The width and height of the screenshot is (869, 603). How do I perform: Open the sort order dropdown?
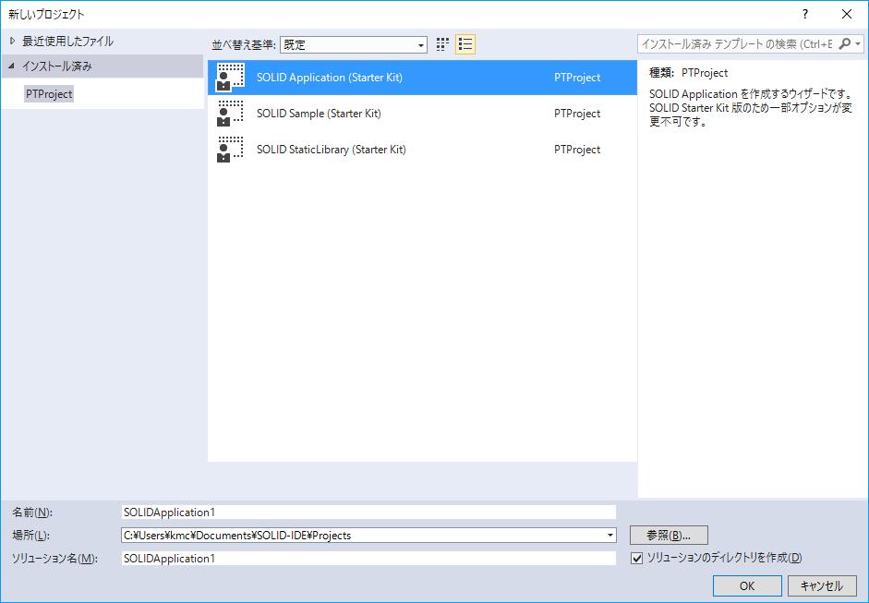tap(421, 44)
